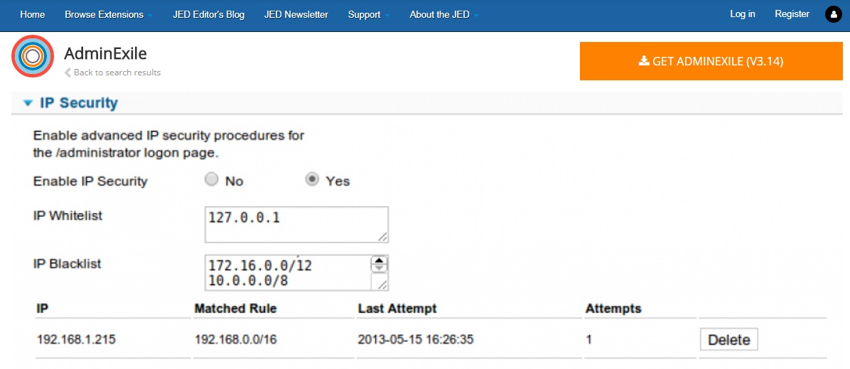This screenshot has height=369, width=850.
Task: Click the 2013-05-15 16:26:35 timestamp
Action: click(416, 340)
